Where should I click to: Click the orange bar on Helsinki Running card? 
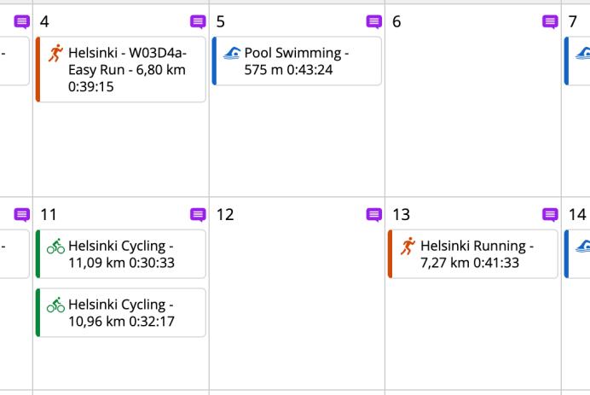[390, 253]
